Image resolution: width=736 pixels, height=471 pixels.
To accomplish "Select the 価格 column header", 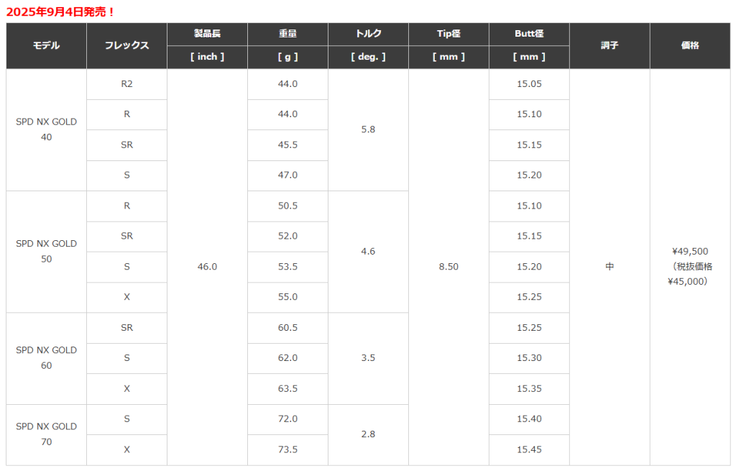I will point(690,45).
